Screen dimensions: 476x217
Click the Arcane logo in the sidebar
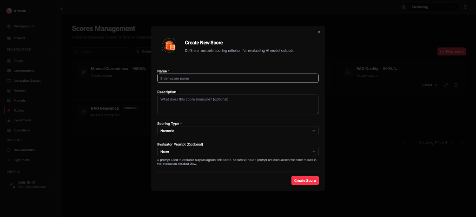tap(9, 11)
